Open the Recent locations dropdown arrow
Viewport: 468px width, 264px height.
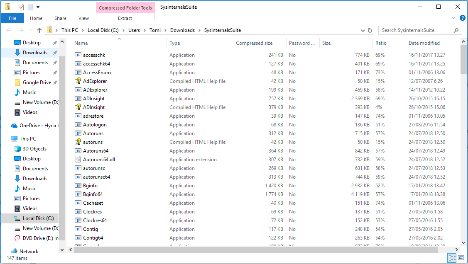(31, 30)
